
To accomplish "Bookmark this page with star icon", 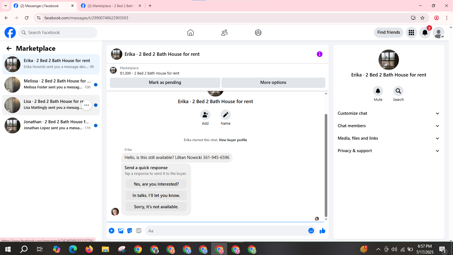I will 422,18.
